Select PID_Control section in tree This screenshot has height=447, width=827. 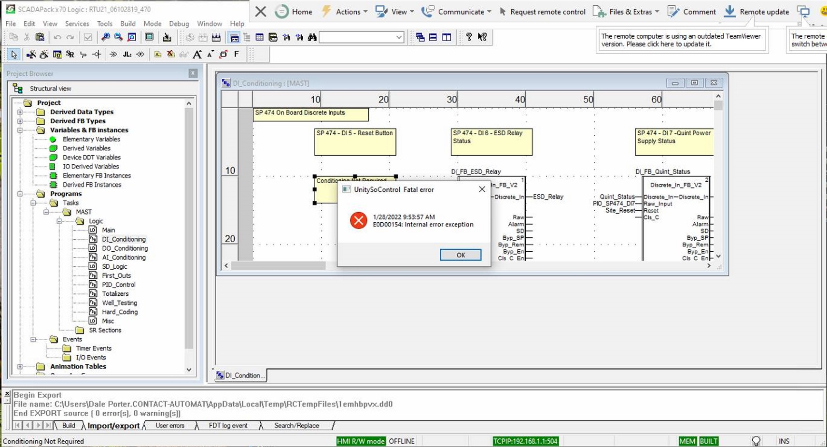pos(119,285)
